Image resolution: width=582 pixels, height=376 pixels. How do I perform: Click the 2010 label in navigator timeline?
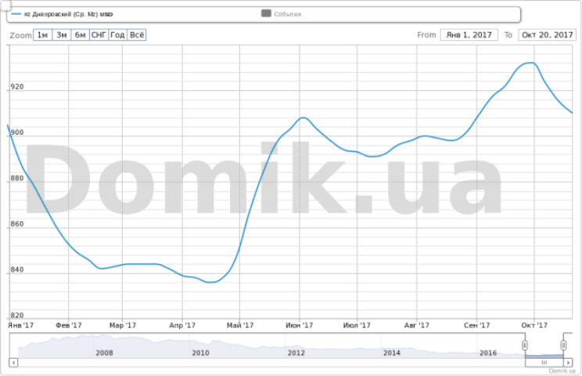tap(200, 352)
